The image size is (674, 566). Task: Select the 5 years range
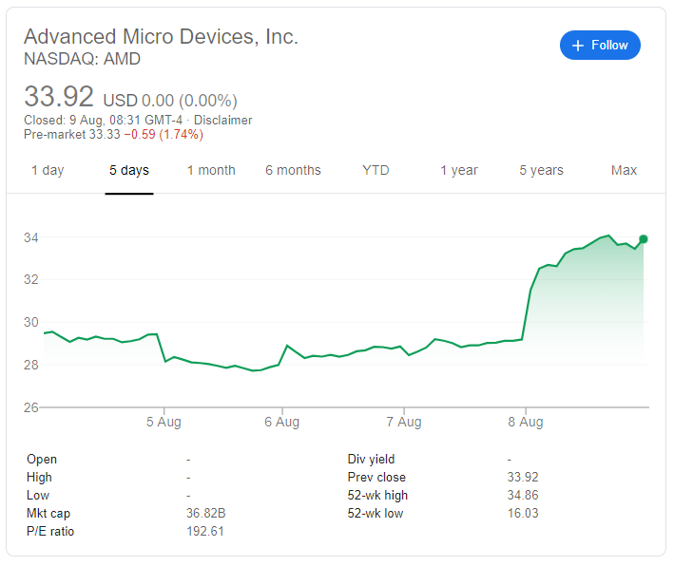(x=541, y=171)
